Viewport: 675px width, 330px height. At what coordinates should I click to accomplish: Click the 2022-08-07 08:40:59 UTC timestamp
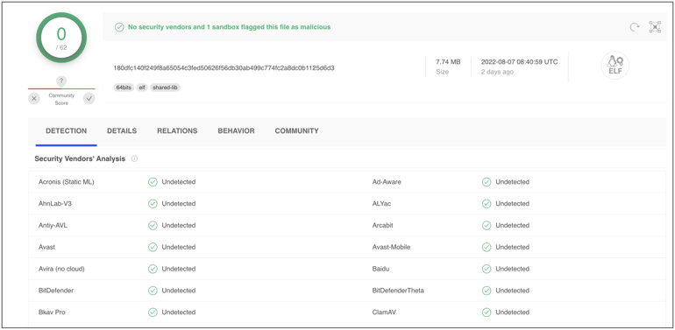[x=520, y=62]
